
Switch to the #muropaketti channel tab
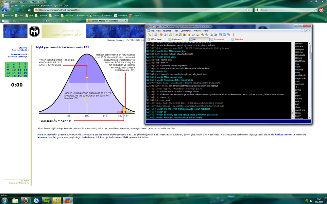tap(217, 39)
